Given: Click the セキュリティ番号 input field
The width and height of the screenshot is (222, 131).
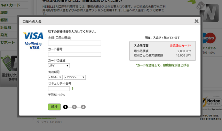Looking at the screenshot, I should [59, 89].
